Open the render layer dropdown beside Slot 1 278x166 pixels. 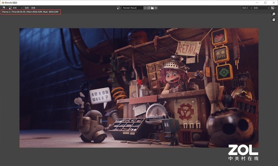[261, 8]
